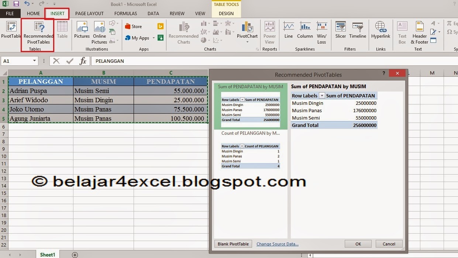This screenshot has height=258, width=458.
Task: Click the formula bar cancel X icon
Action: tap(56, 61)
